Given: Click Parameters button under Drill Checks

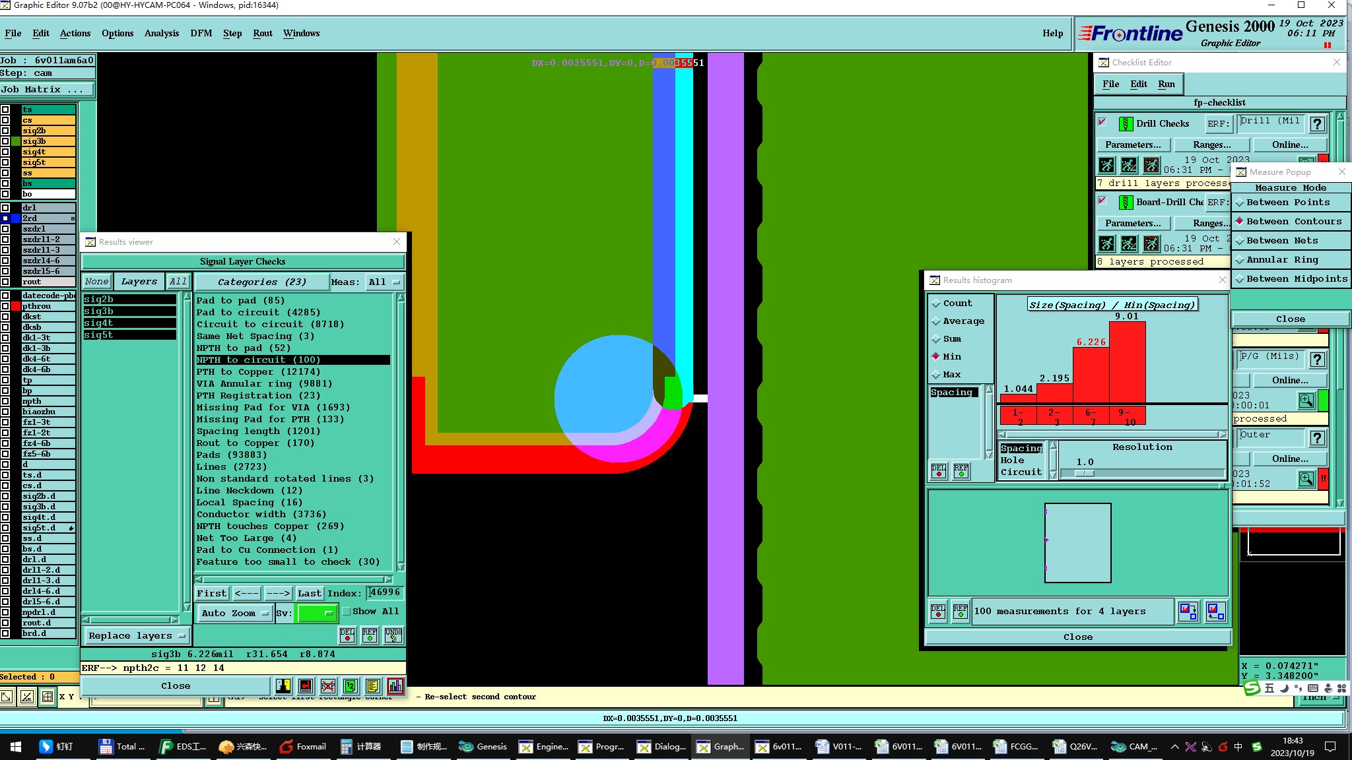Looking at the screenshot, I should [1133, 145].
